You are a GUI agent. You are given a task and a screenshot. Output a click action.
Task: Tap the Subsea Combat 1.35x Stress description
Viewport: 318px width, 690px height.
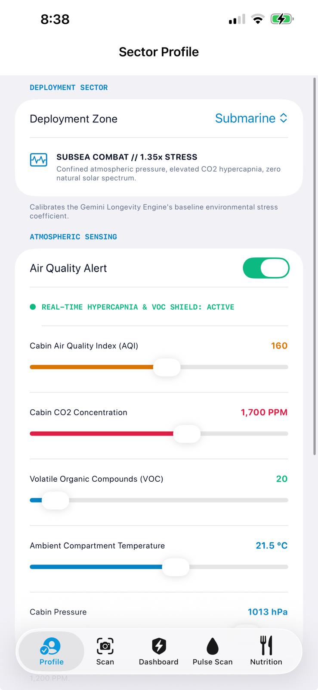tap(169, 173)
